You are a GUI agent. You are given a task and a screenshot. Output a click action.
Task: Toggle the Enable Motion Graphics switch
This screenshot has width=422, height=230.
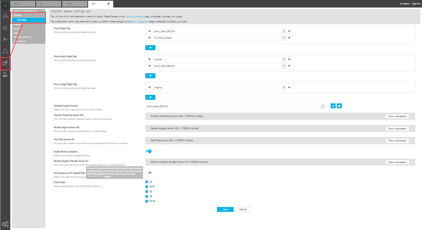[149, 151]
